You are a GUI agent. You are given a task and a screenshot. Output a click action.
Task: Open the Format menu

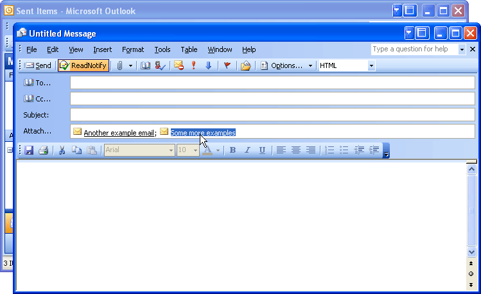[x=133, y=49]
